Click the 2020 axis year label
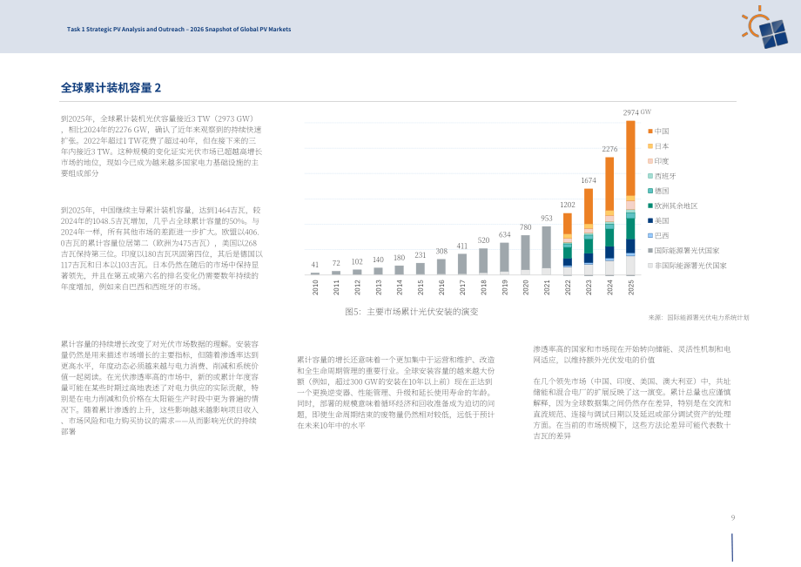801x567 pixels. point(526,287)
